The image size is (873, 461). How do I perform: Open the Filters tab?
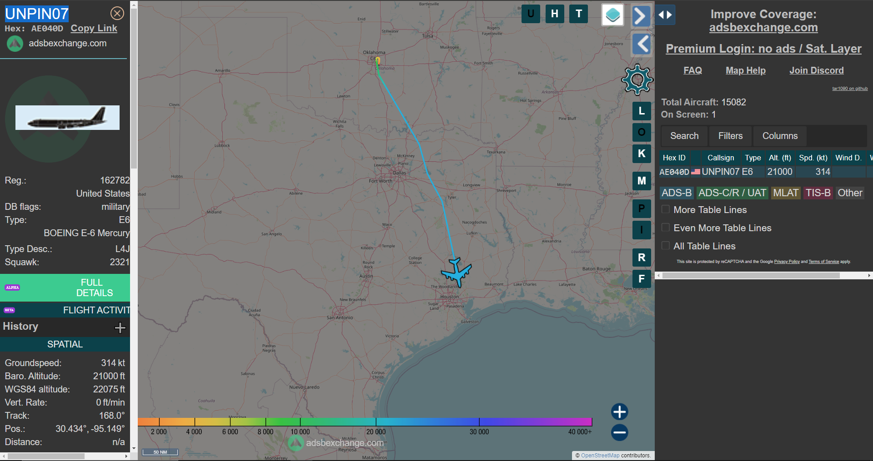730,136
